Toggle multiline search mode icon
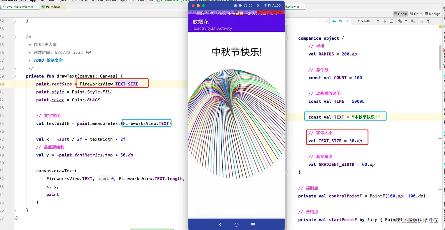This screenshot has width=445, height=230. point(421,21)
